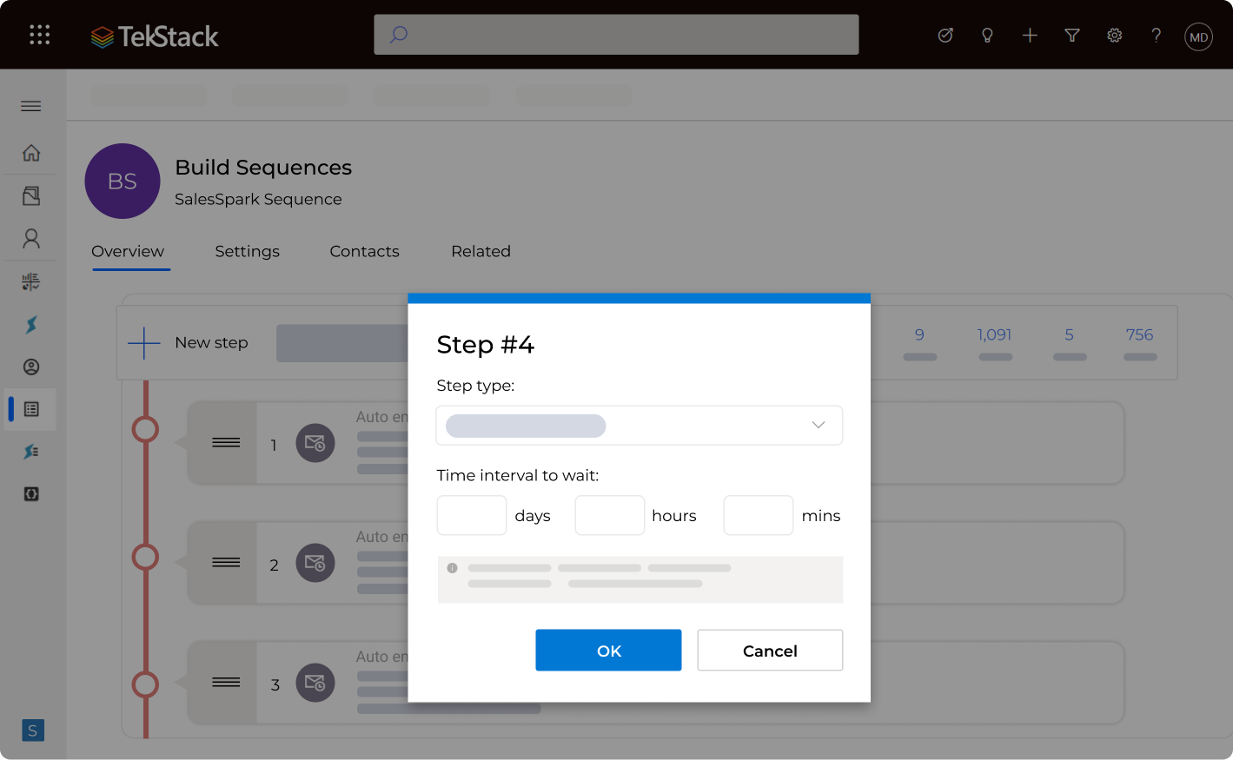
Task: Navigate home using the sidebar house icon
Action: (x=30, y=152)
